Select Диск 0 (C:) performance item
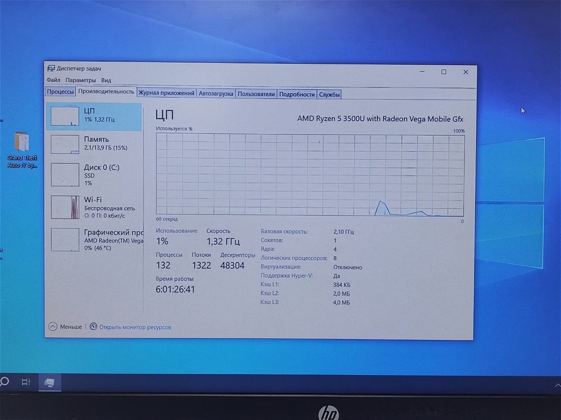This screenshot has height=420, width=561. [94, 175]
